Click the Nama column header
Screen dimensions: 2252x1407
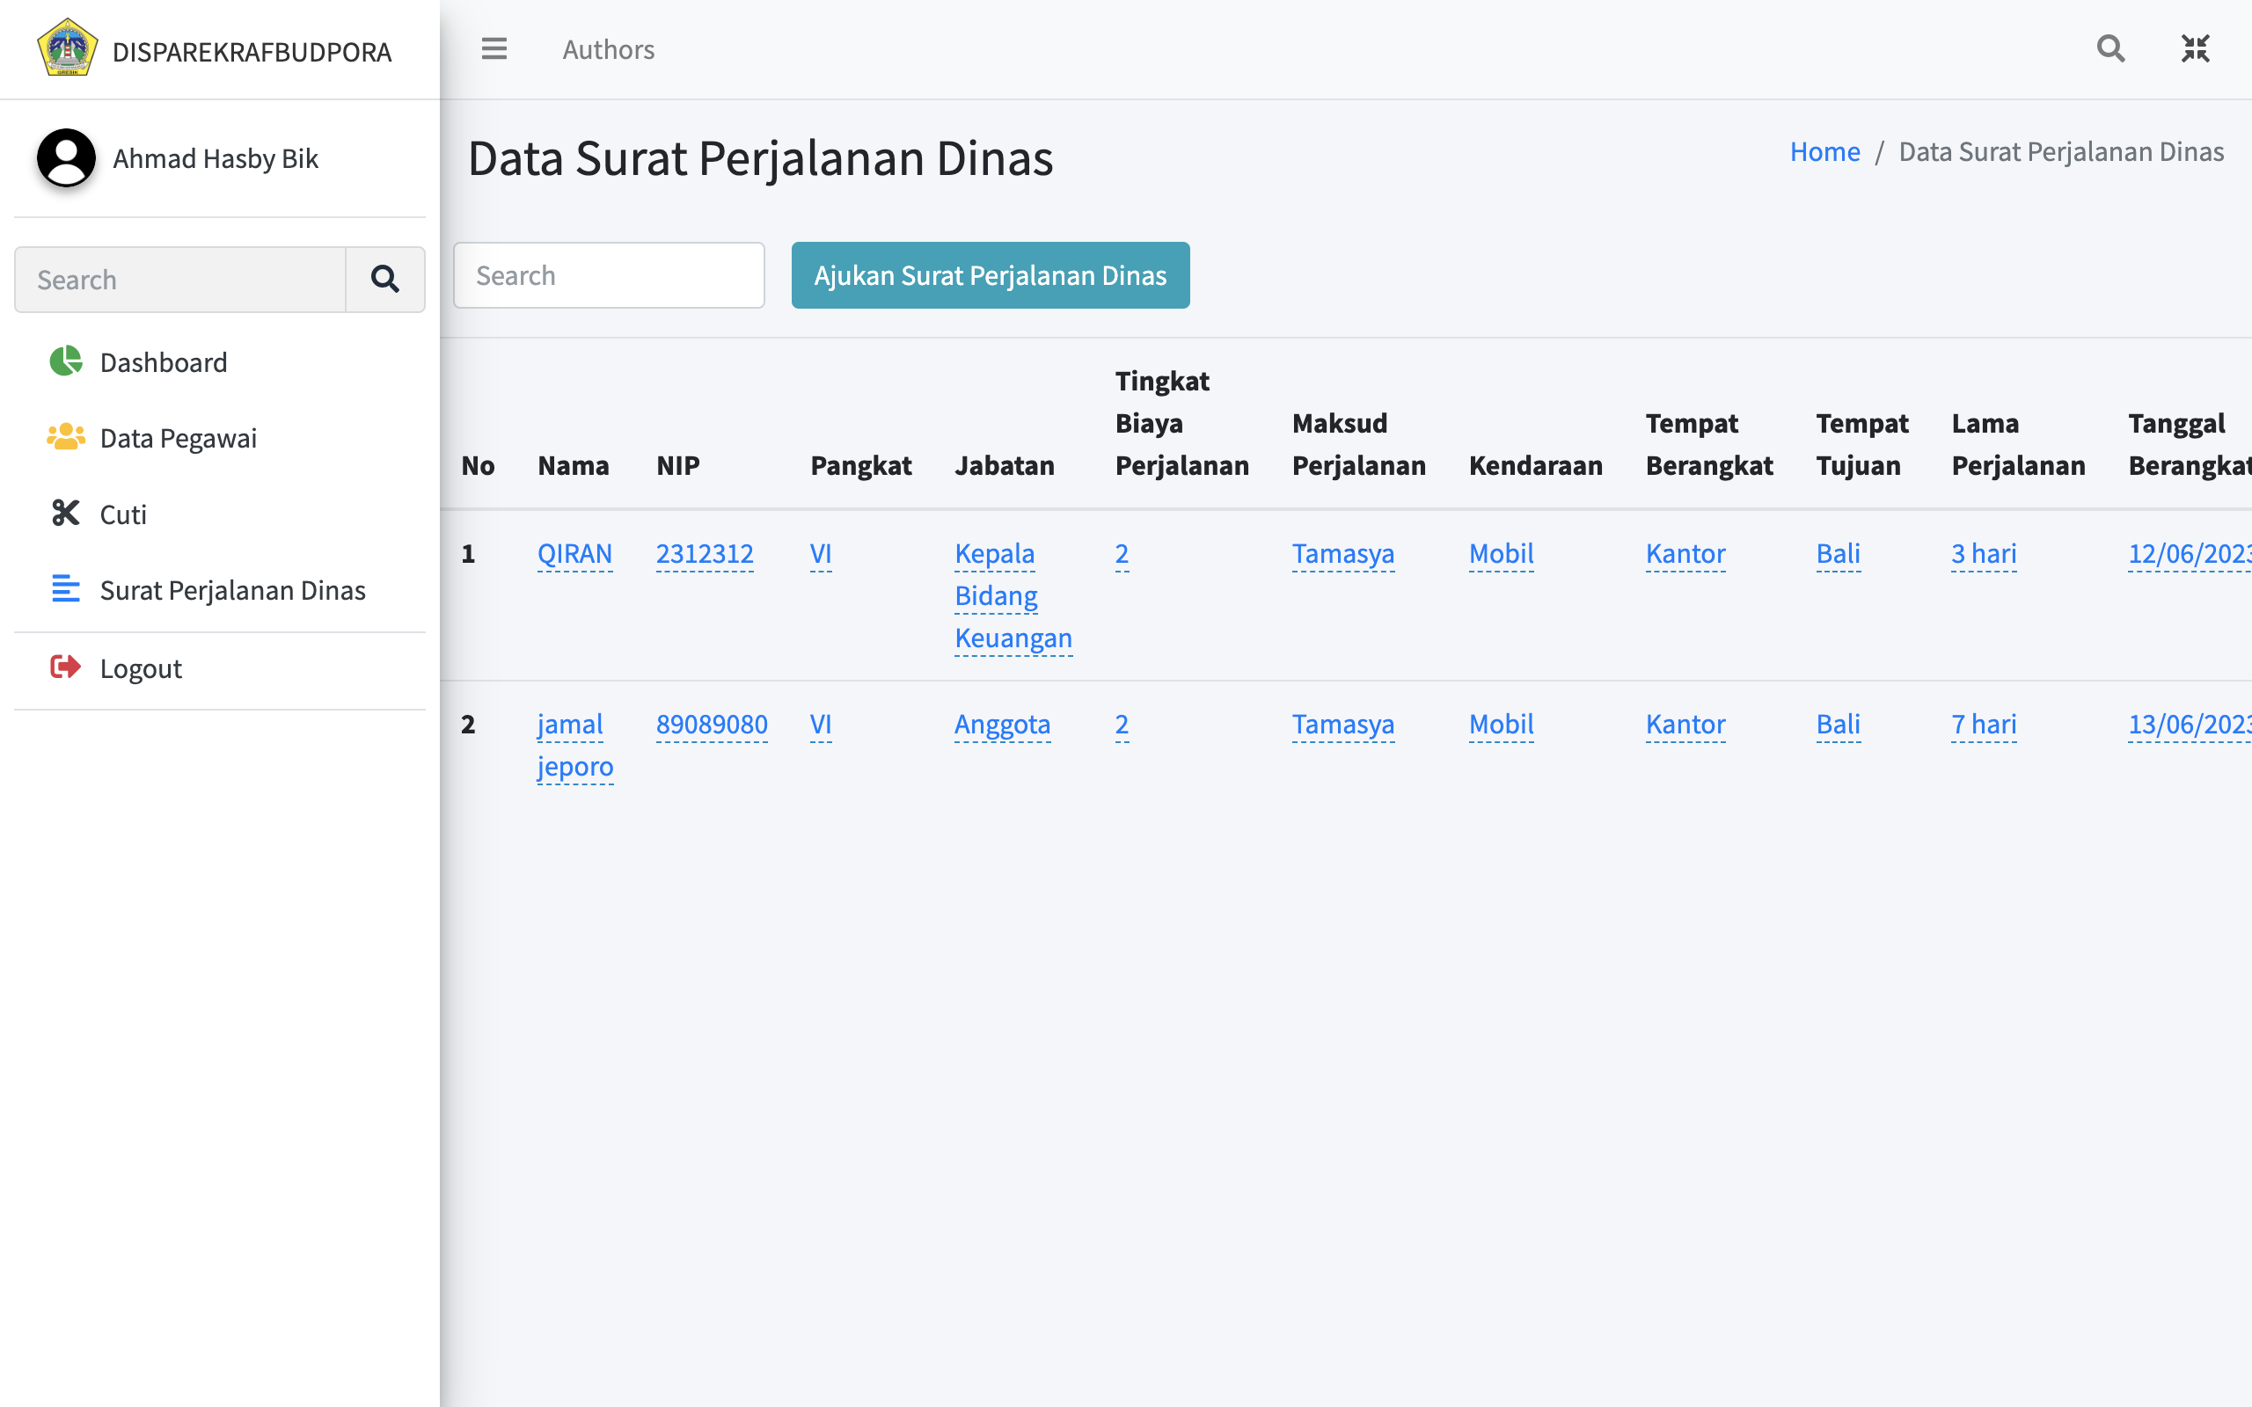point(574,465)
